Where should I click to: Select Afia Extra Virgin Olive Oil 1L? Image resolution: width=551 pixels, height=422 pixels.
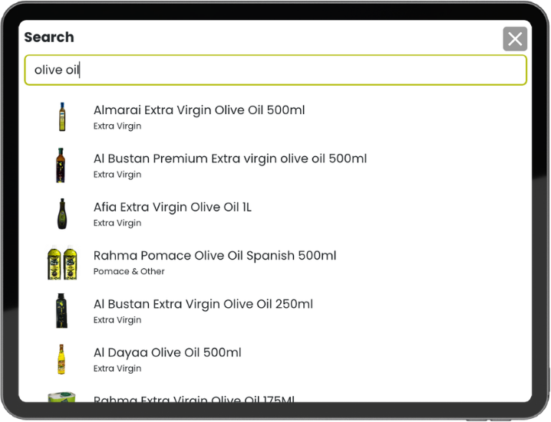[x=172, y=207]
